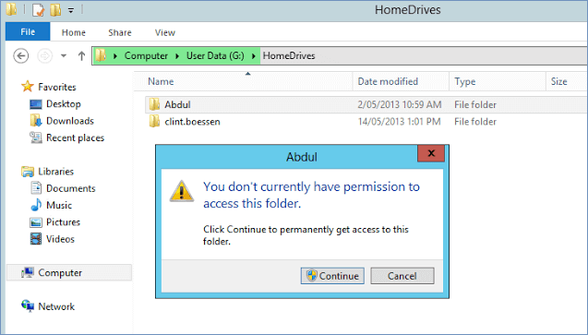Switch to the Share ribbon tab

(x=120, y=32)
